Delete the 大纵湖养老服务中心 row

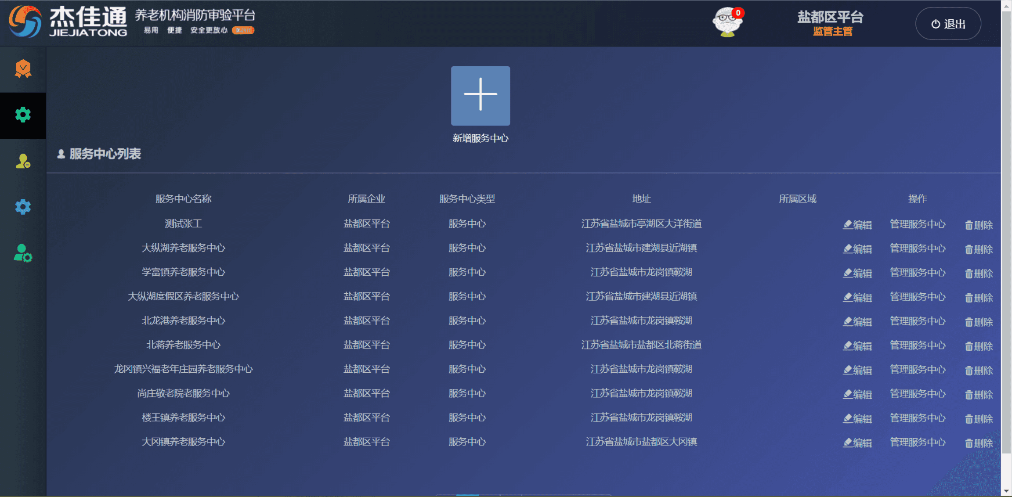pos(979,249)
